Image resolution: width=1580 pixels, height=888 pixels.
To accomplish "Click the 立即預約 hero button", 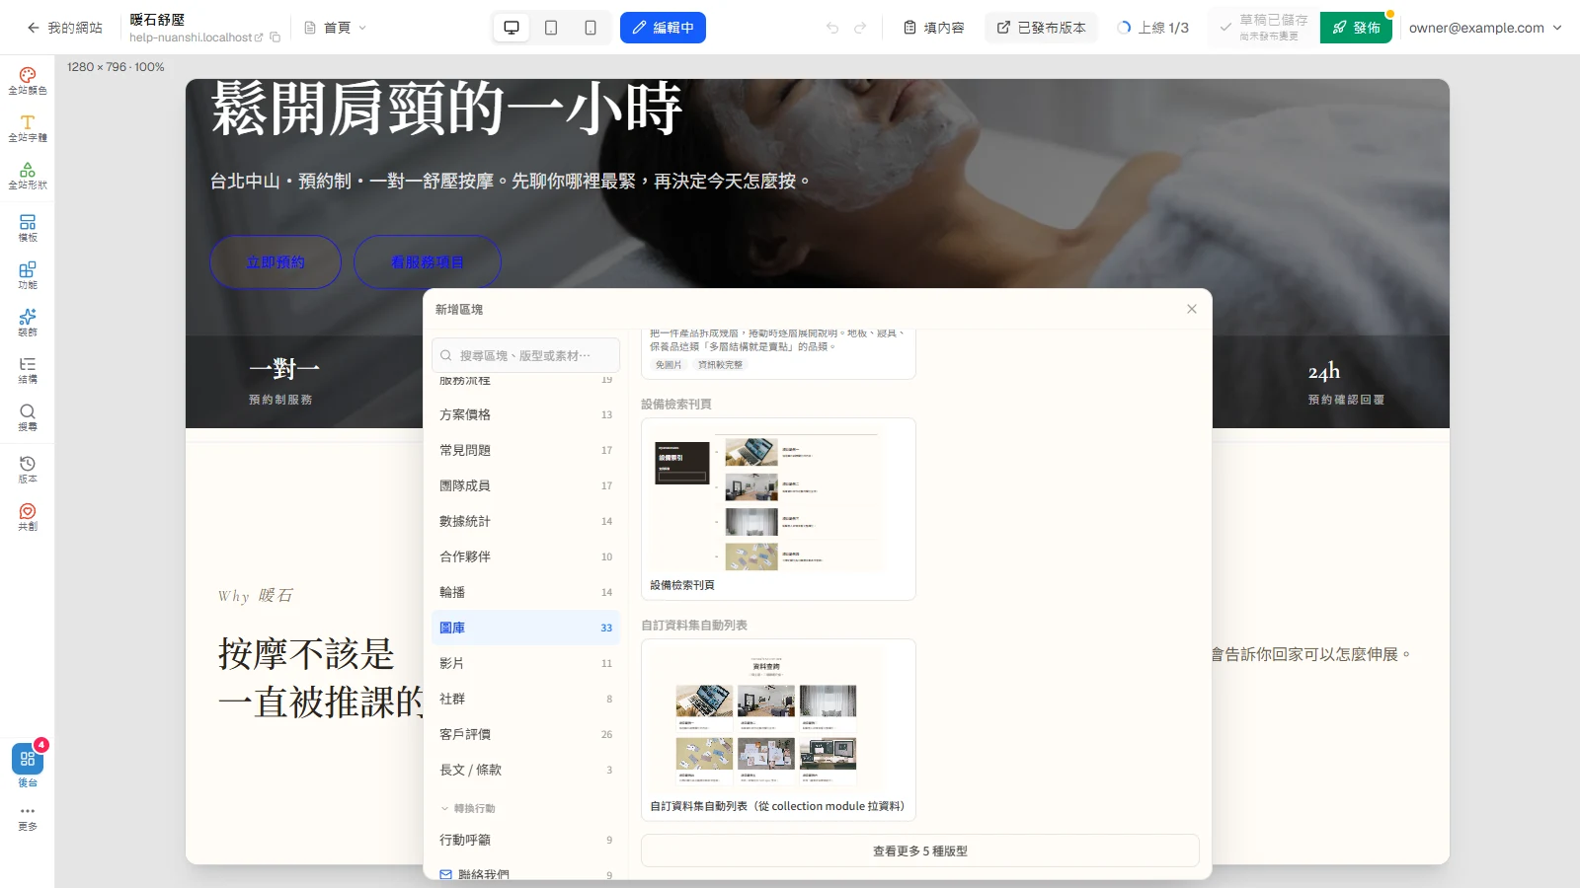I will click(276, 261).
